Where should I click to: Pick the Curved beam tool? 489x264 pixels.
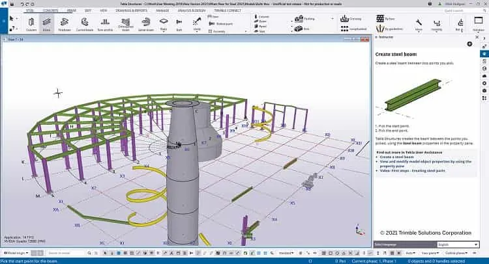point(85,23)
